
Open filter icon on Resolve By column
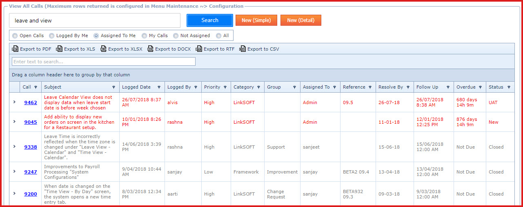pos(408,87)
